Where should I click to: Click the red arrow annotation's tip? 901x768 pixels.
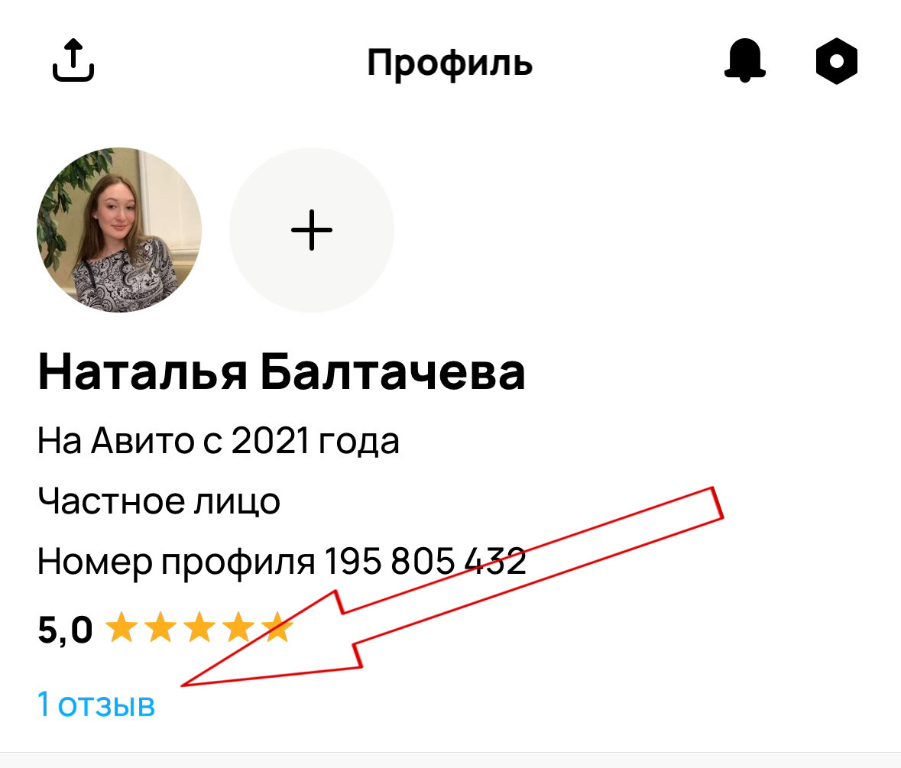click(x=183, y=685)
